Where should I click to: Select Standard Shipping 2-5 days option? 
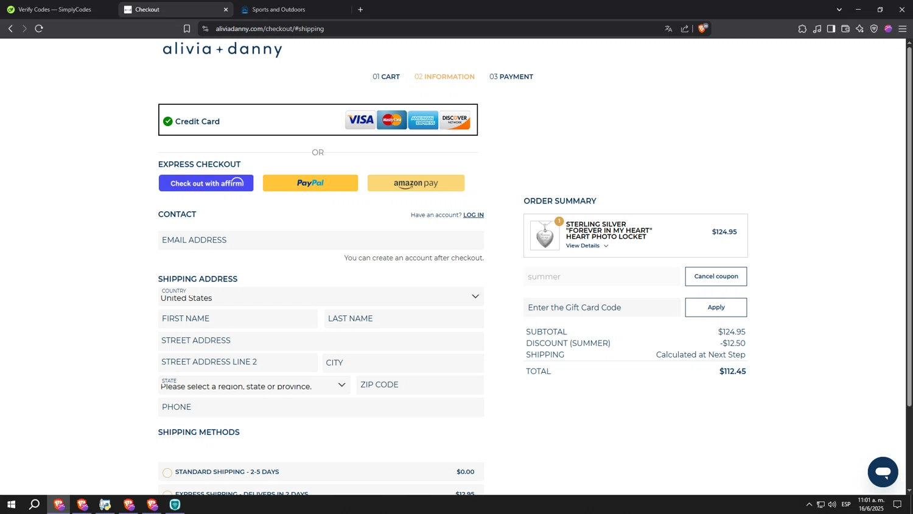tap(167, 473)
